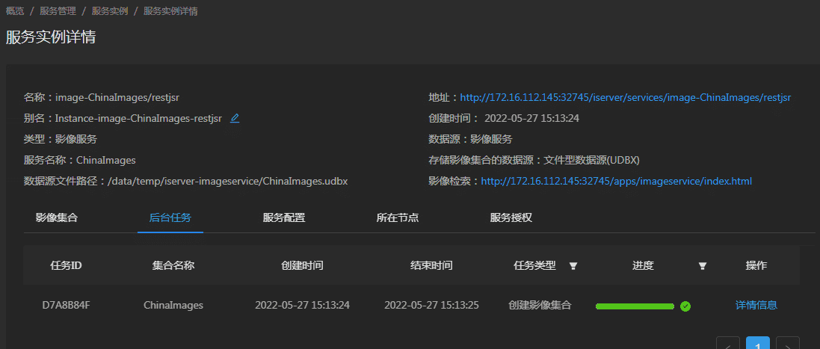Go to previous page arrow
Image resolution: width=820 pixels, height=349 pixels.
[x=728, y=343]
